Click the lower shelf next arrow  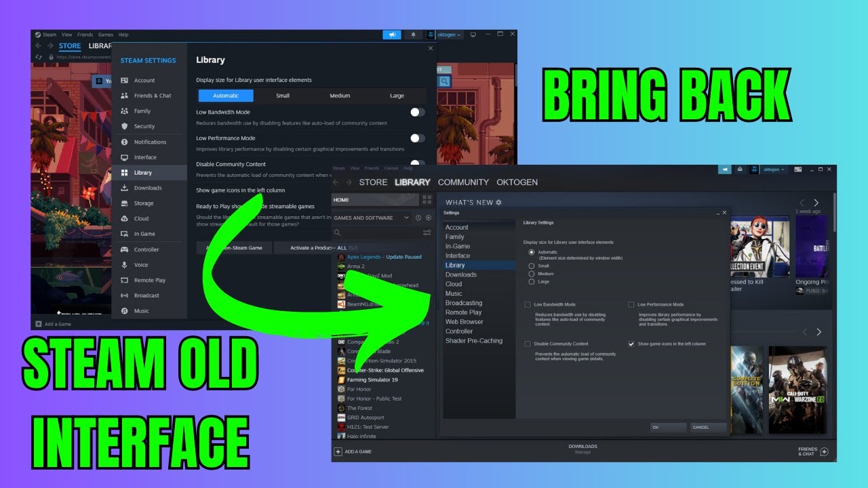(x=818, y=332)
